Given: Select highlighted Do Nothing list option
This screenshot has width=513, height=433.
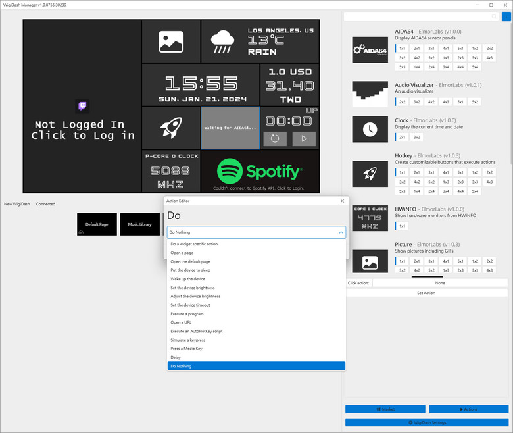Looking at the screenshot, I should click(x=256, y=366).
